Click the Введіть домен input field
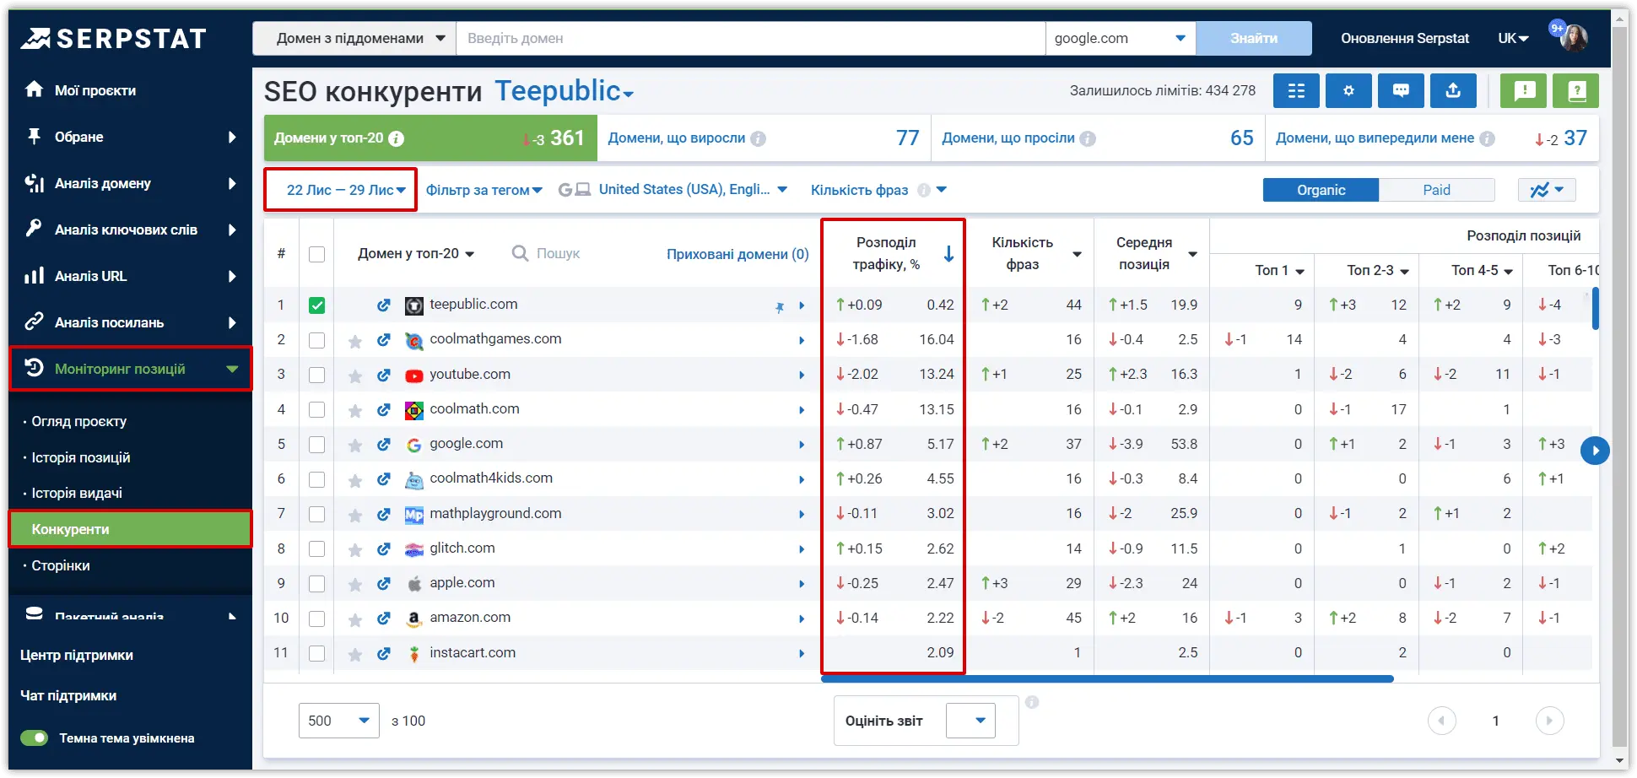 750,39
